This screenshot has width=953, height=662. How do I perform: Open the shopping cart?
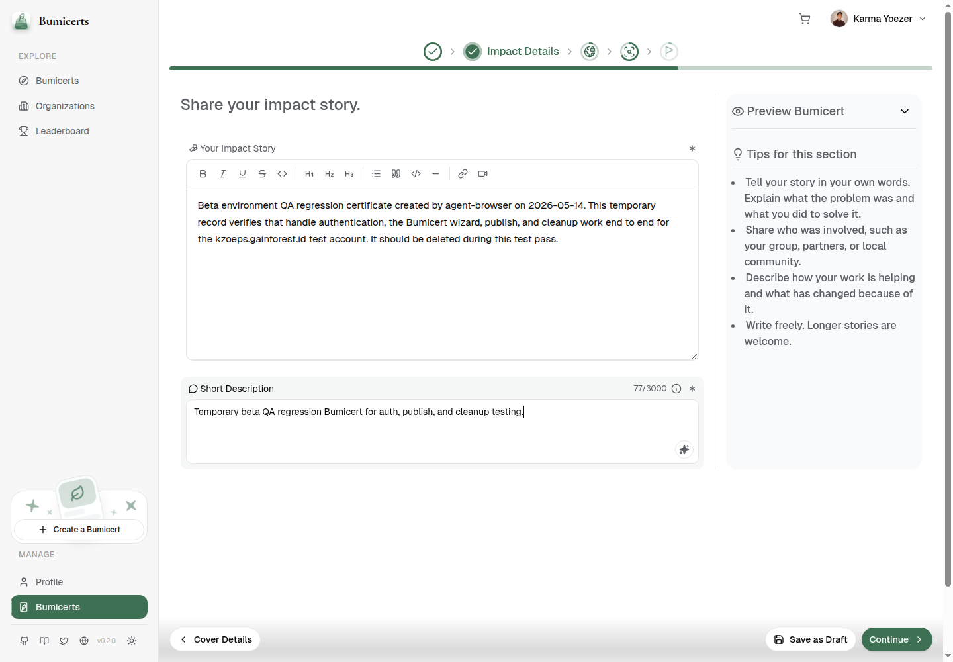pos(805,19)
